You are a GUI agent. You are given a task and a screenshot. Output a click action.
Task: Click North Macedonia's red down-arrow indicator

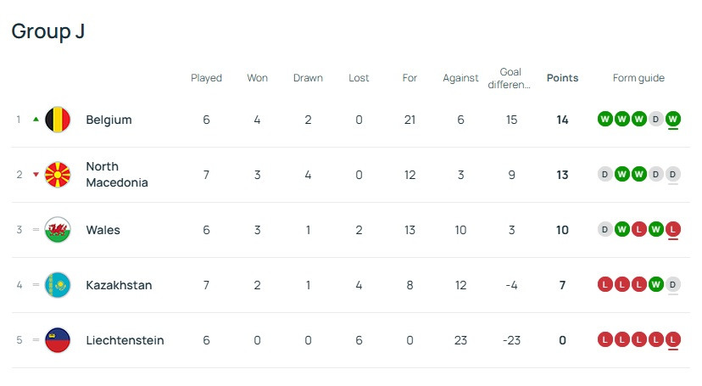[36, 175]
